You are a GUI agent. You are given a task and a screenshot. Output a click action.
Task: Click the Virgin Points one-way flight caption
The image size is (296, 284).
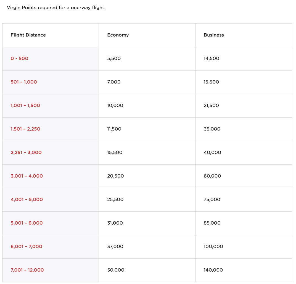point(56,7)
